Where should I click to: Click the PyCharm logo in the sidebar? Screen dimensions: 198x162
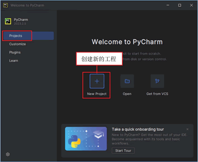8,22
